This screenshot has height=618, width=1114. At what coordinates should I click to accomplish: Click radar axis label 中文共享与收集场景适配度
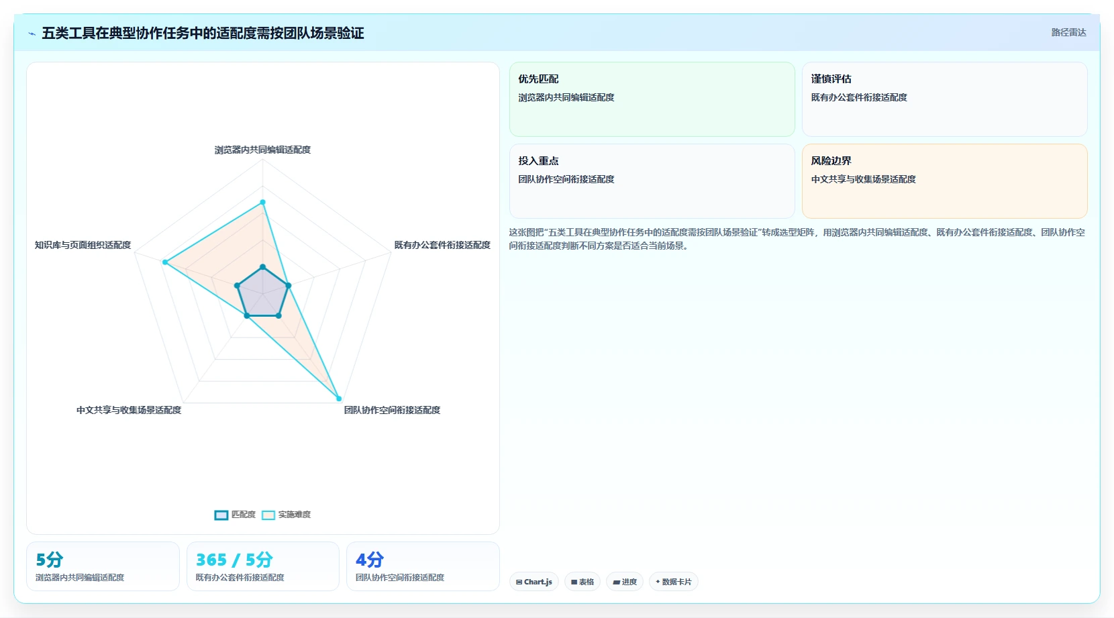pyautogui.click(x=129, y=410)
